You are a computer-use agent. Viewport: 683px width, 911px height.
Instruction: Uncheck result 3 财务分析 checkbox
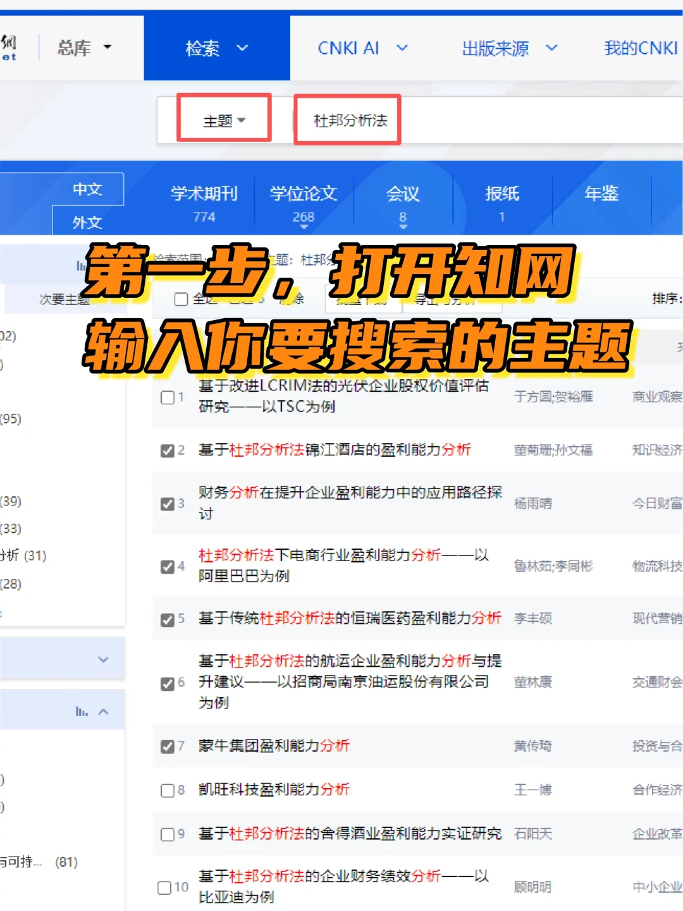click(168, 504)
